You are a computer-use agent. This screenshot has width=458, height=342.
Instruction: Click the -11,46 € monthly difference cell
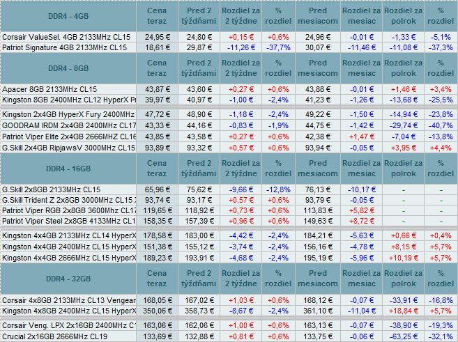tap(362, 47)
